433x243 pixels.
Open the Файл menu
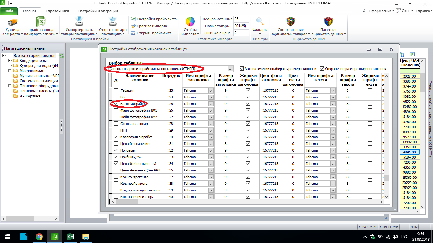tap(9, 11)
